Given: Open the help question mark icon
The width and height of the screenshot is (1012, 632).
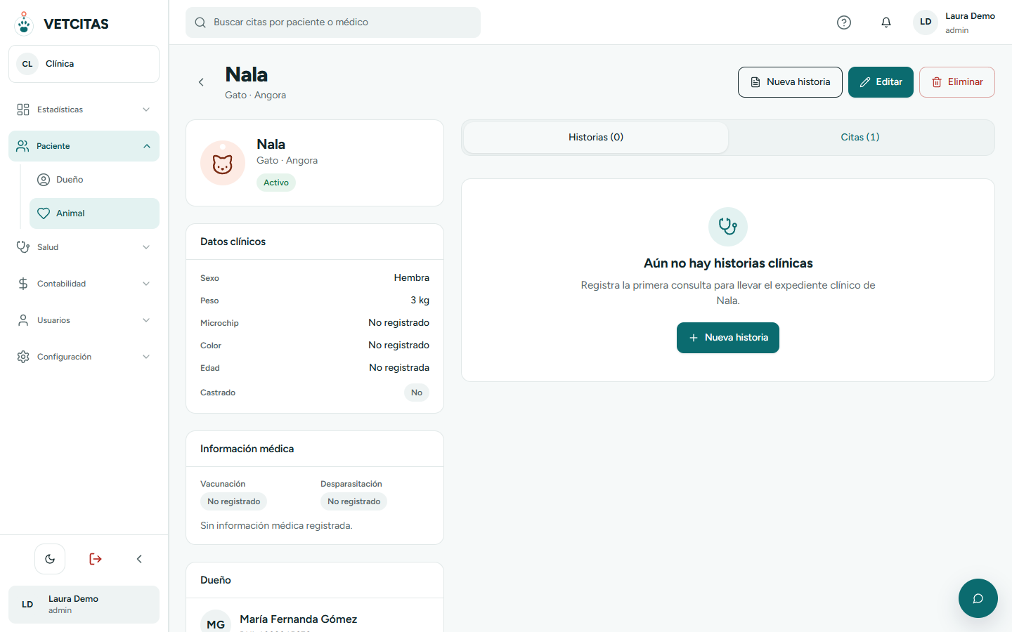Looking at the screenshot, I should tap(844, 22).
